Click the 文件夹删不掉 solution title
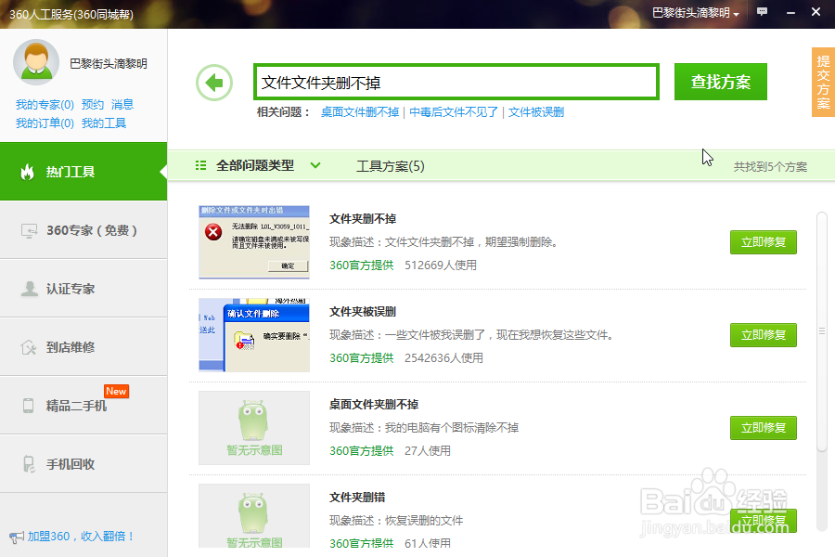Viewport: 835px width, 557px height. click(x=363, y=218)
